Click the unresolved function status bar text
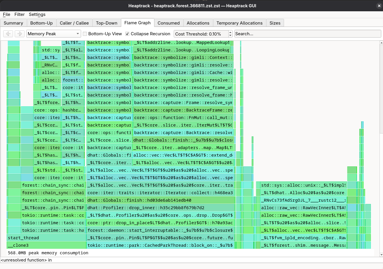This screenshot has height=269, width=383. coord(26,260)
